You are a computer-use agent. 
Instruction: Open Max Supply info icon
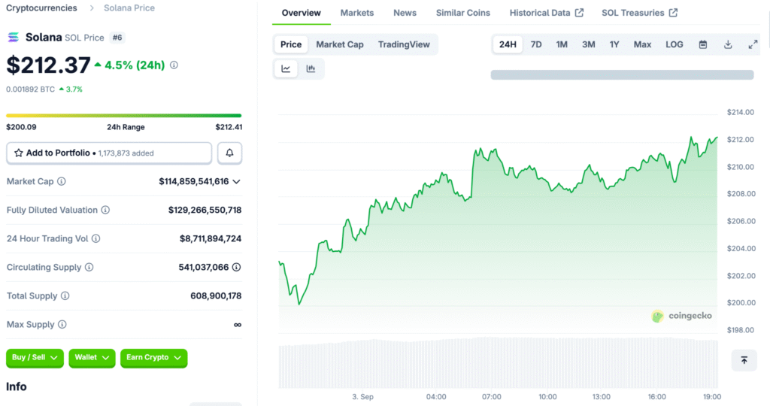(62, 325)
